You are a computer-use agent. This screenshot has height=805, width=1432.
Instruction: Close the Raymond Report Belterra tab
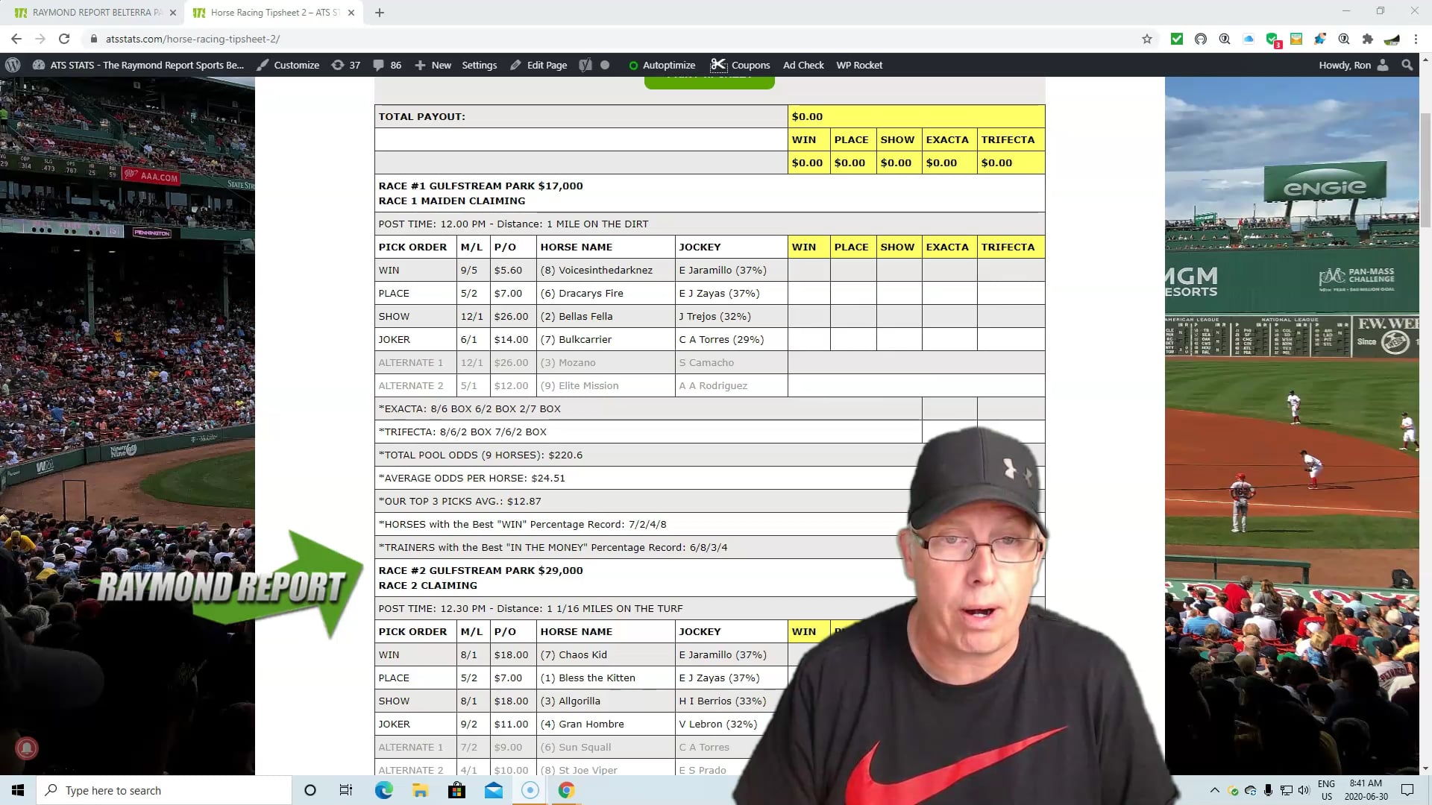coord(173,13)
